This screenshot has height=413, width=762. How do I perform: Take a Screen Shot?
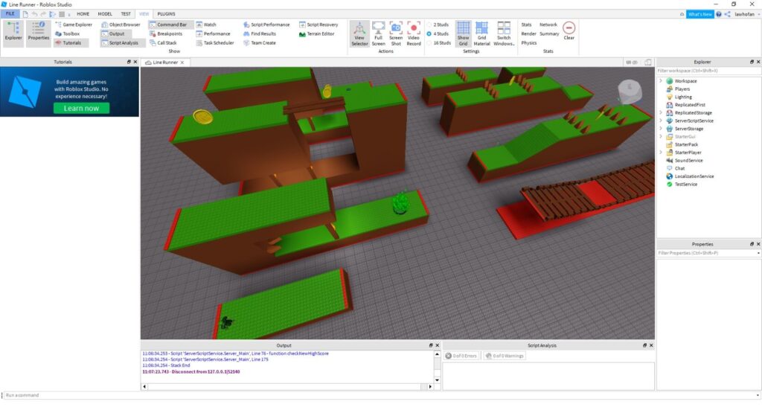click(396, 33)
